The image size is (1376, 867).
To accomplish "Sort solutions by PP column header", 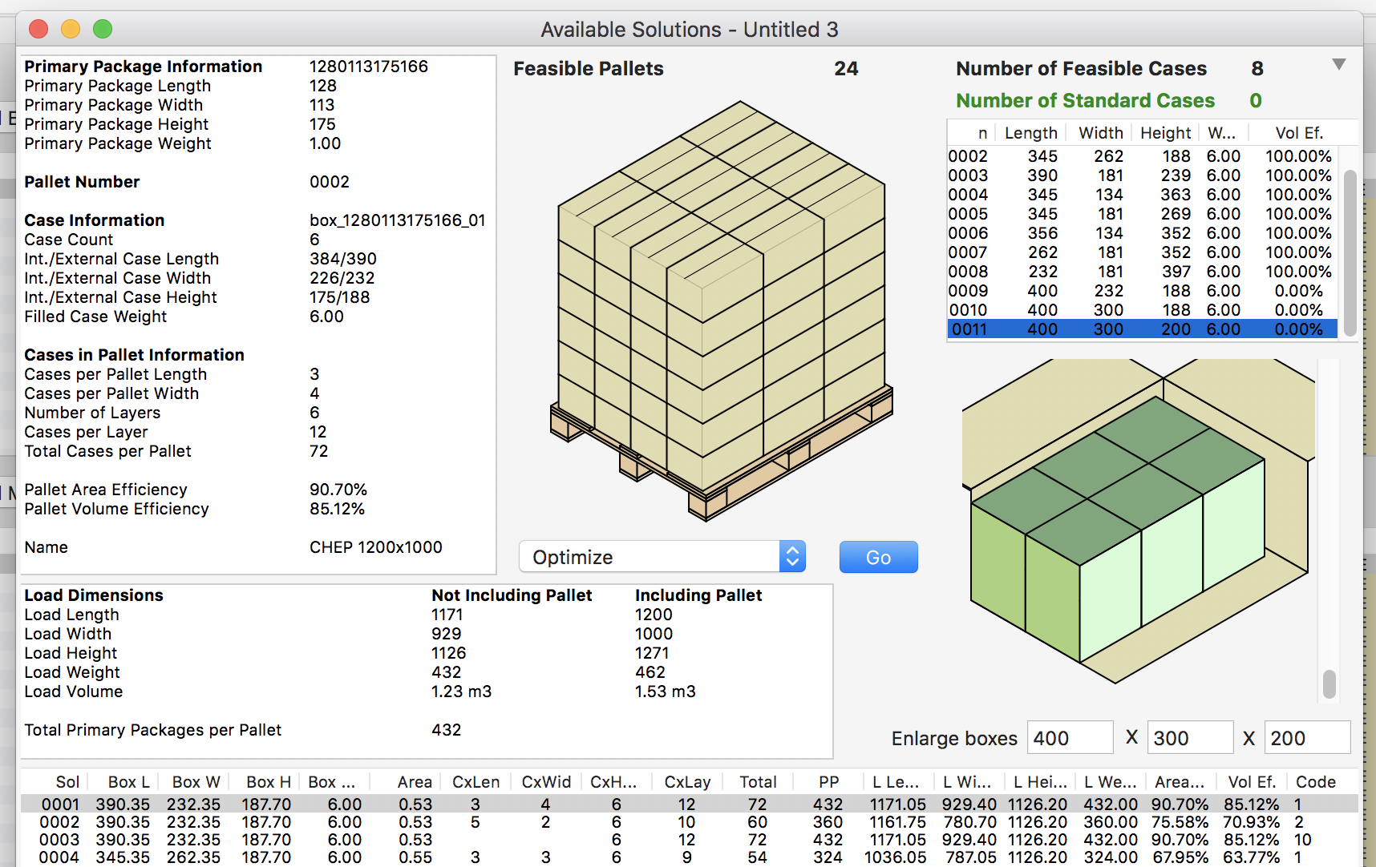I will [828, 782].
